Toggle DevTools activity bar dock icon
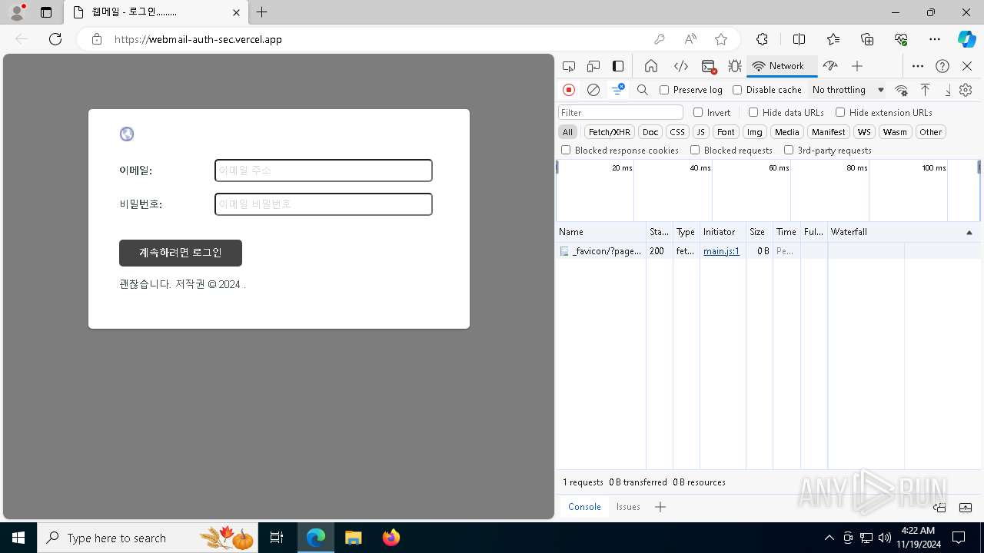 point(618,66)
